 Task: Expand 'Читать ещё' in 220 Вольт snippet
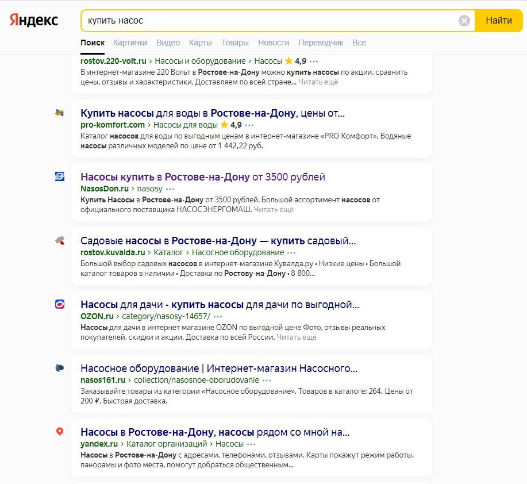[x=318, y=82]
